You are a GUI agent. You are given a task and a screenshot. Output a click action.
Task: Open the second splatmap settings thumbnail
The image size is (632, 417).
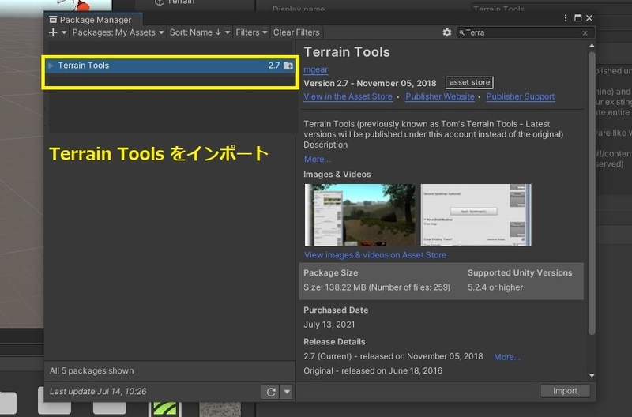pyautogui.click(x=476, y=215)
